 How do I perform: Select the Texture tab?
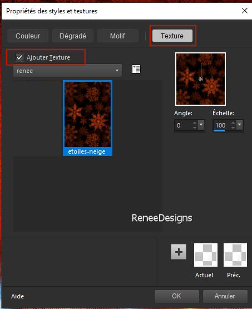172,36
